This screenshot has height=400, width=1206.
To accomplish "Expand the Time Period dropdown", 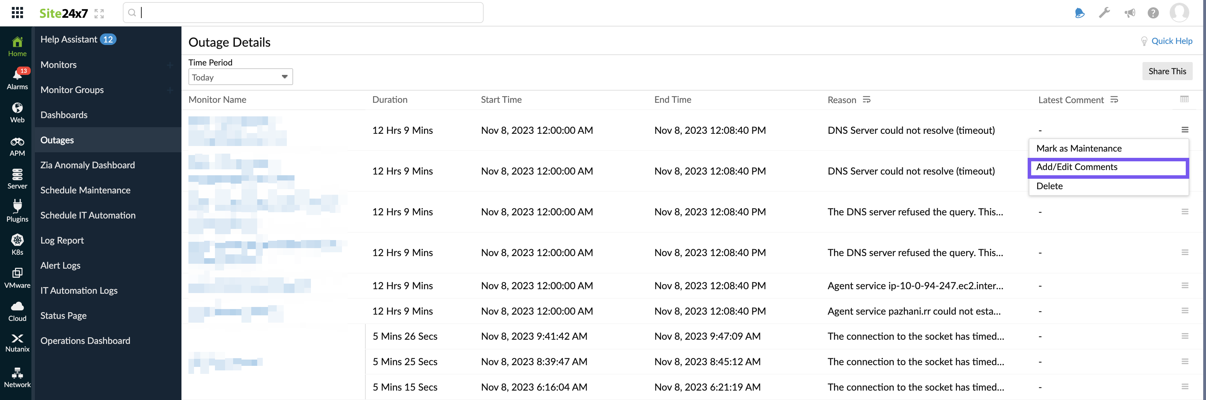I will 240,77.
